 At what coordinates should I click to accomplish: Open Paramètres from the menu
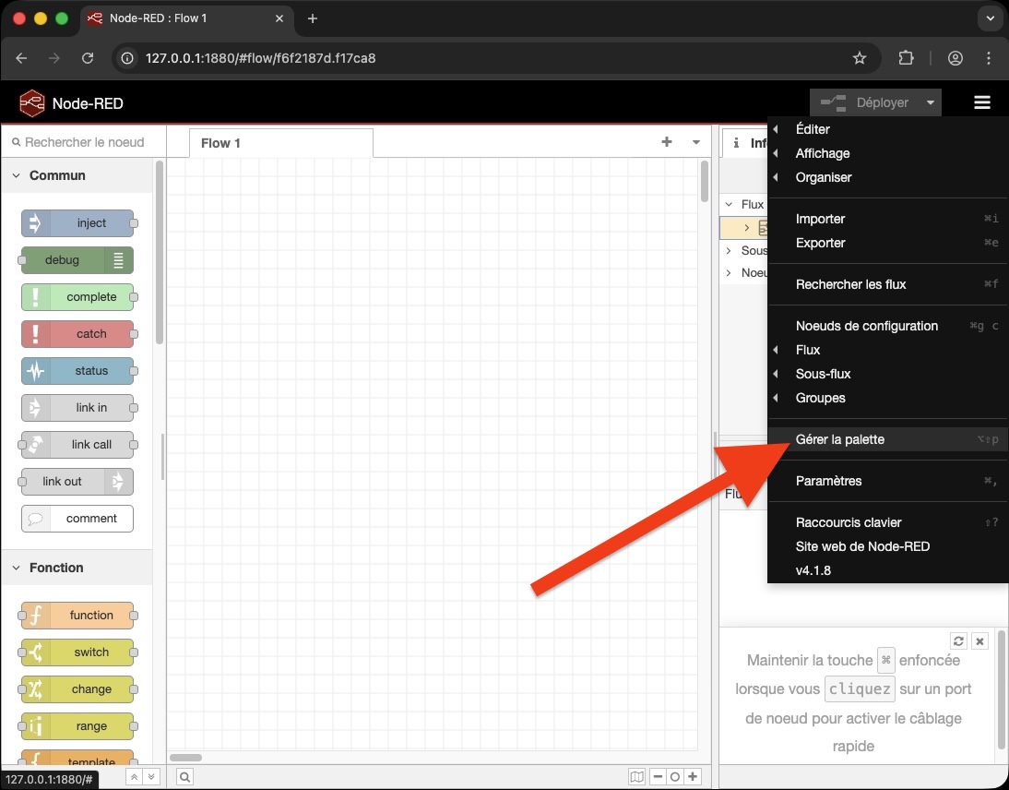[x=829, y=481]
